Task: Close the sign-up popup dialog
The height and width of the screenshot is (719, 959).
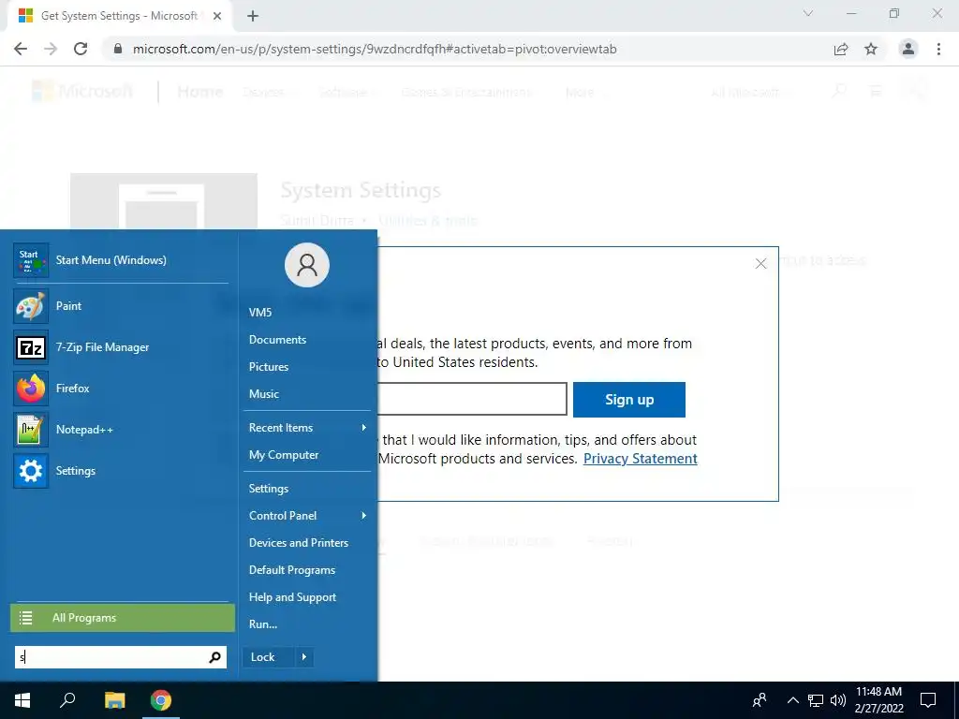Action: pos(760,263)
